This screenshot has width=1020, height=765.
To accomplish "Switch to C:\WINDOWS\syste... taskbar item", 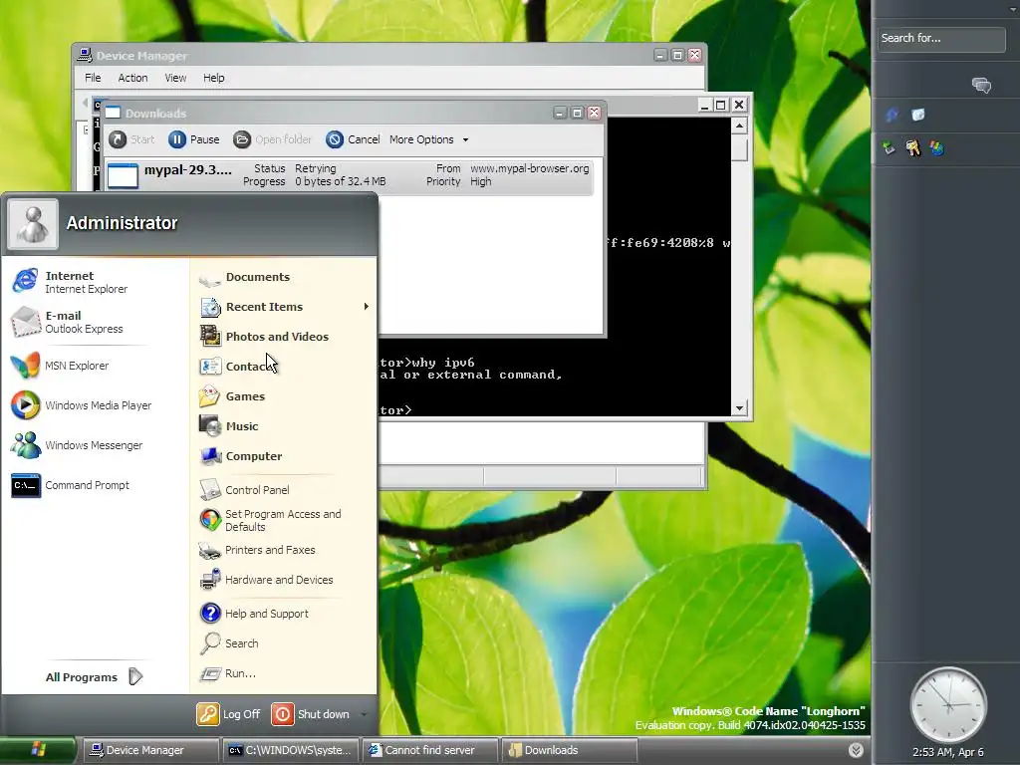I will pyautogui.click(x=290, y=750).
